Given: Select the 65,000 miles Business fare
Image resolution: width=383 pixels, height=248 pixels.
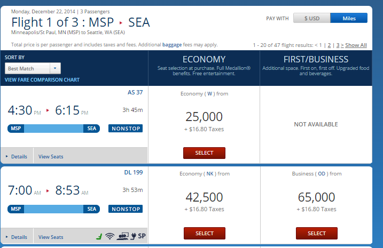Looking at the screenshot, I should pyautogui.click(x=317, y=234).
